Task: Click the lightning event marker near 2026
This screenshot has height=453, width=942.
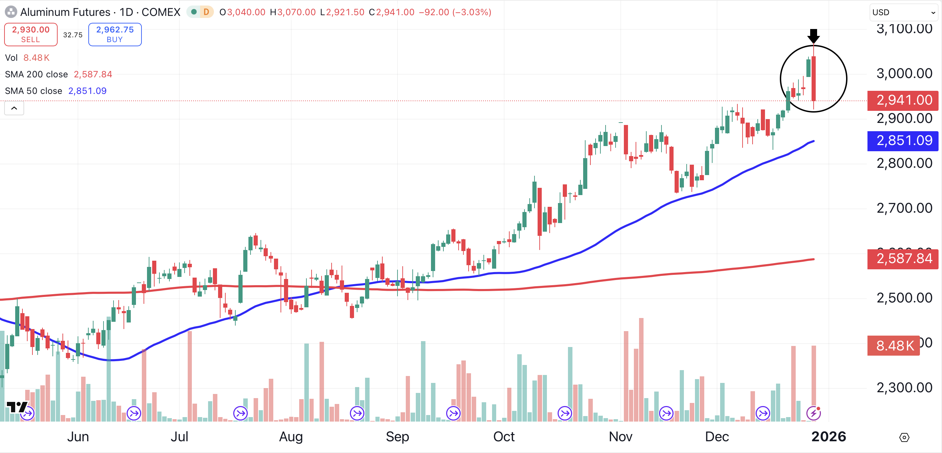Action: tap(813, 414)
